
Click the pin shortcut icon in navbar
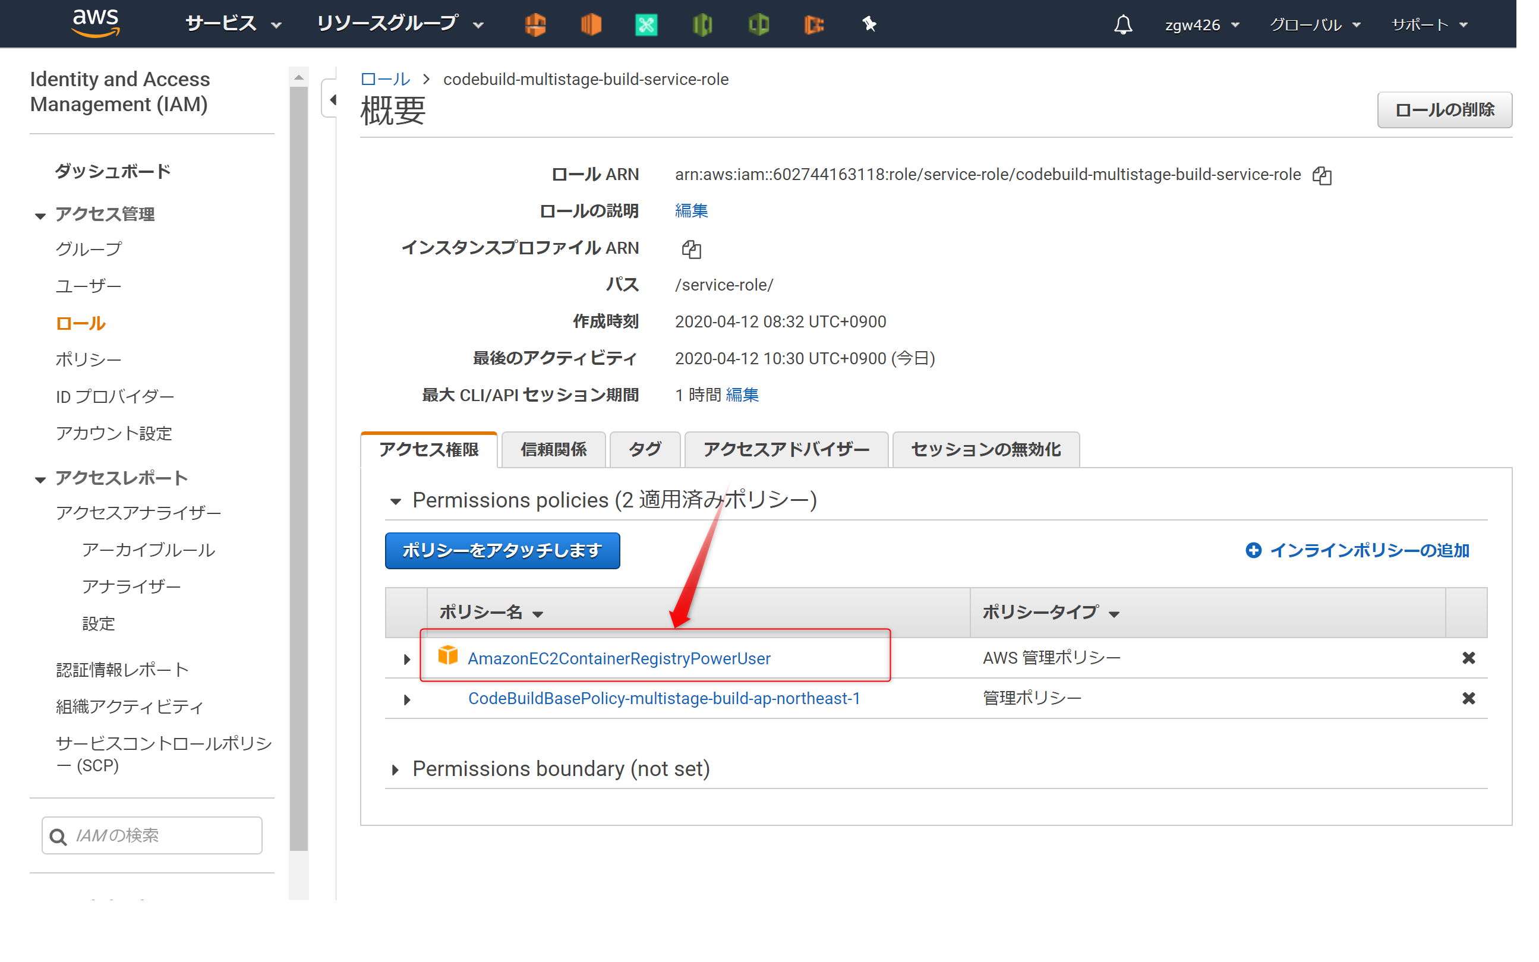pyautogui.click(x=869, y=25)
